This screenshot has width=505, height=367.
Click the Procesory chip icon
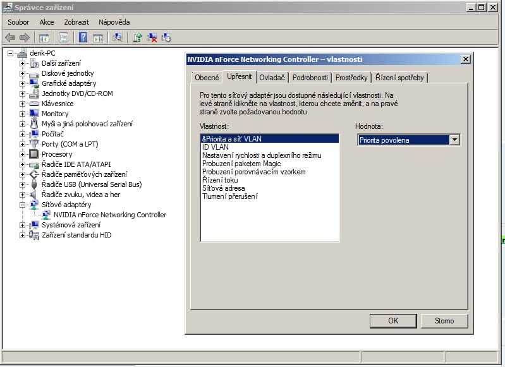click(34, 154)
